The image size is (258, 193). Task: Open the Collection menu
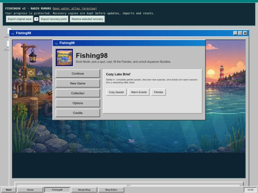(x=78, y=93)
